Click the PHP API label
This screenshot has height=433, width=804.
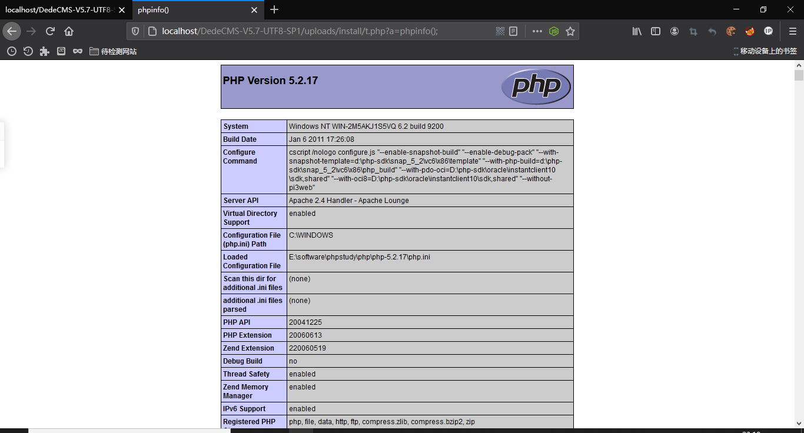tap(237, 322)
